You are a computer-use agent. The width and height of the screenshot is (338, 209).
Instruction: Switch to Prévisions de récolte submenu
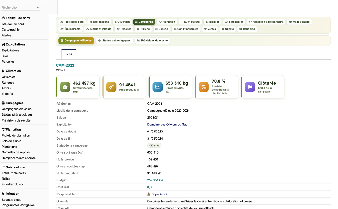point(152,41)
